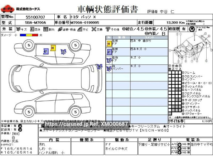Click blue damage marker 2 on car diagram
This screenshot has width=213, height=160.
point(46,51)
